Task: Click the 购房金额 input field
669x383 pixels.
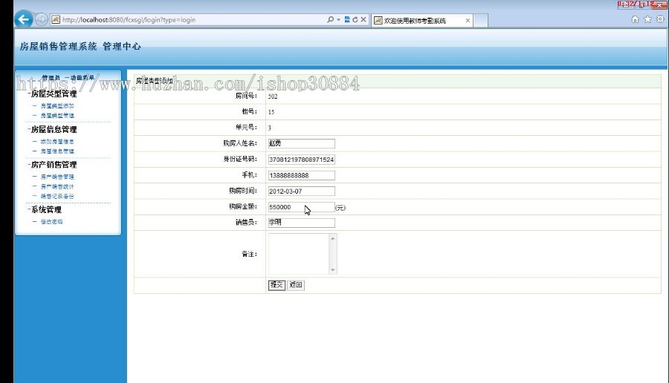Action: 302,207
